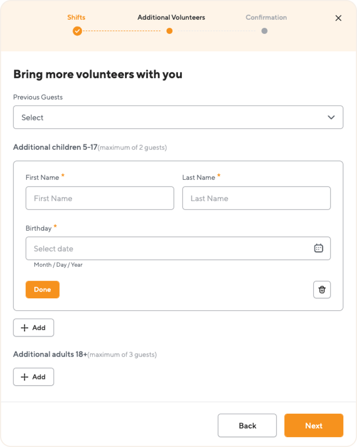Expand the Previous Guests chevron
Image resolution: width=357 pixels, height=447 pixels.
pyautogui.click(x=331, y=117)
